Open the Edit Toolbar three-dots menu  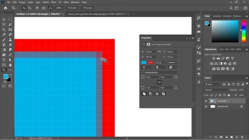10,70
